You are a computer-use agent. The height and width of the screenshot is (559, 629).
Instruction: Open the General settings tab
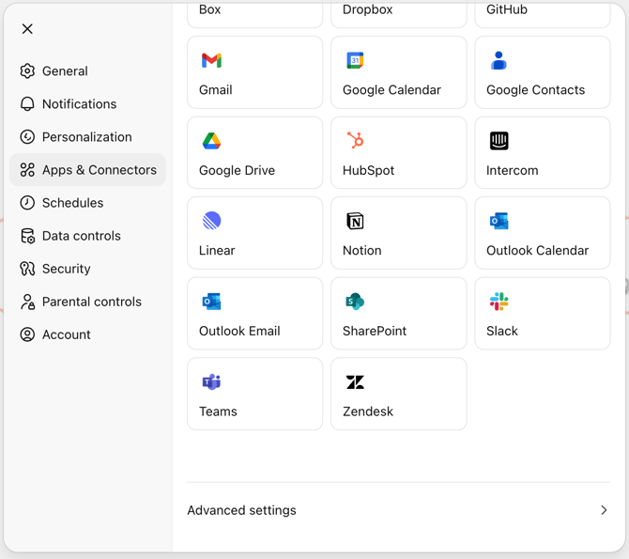click(65, 71)
